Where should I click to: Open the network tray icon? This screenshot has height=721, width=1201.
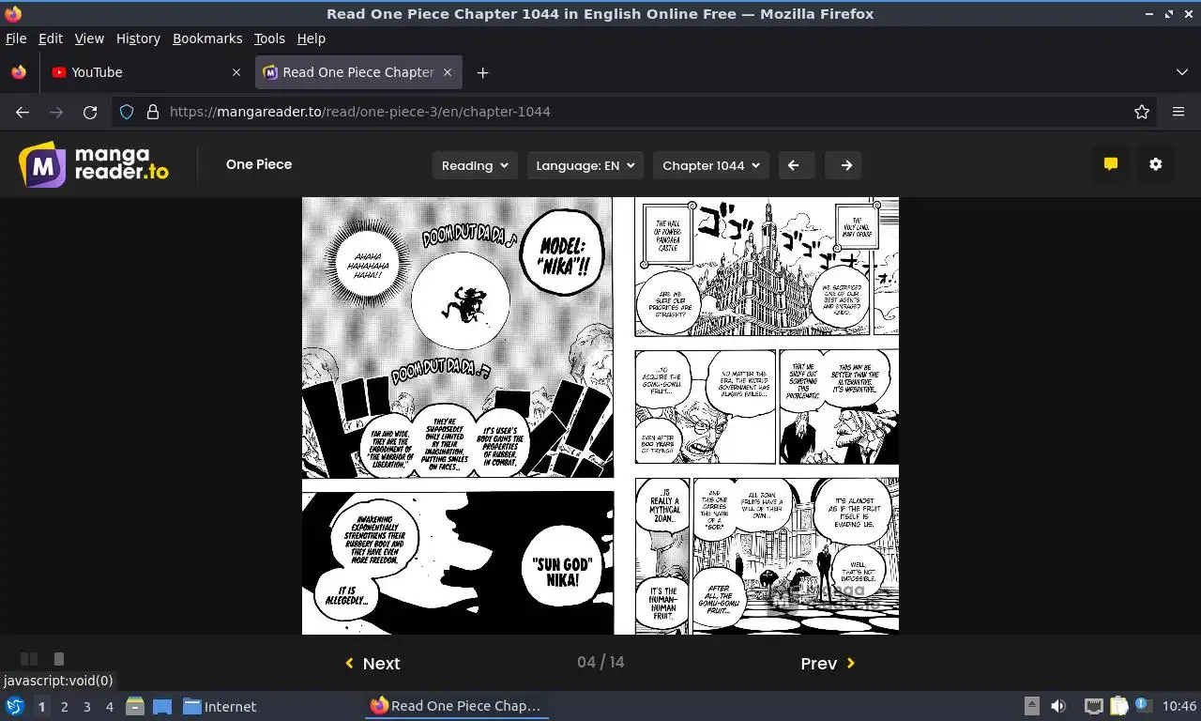click(x=1093, y=706)
